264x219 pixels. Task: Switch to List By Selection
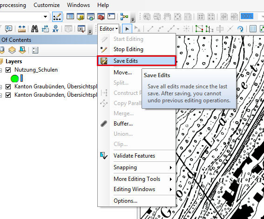pos(22,50)
